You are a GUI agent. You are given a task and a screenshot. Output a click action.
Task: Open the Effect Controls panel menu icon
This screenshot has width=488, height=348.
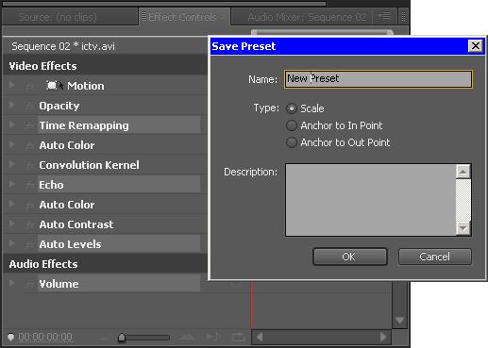click(x=384, y=16)
